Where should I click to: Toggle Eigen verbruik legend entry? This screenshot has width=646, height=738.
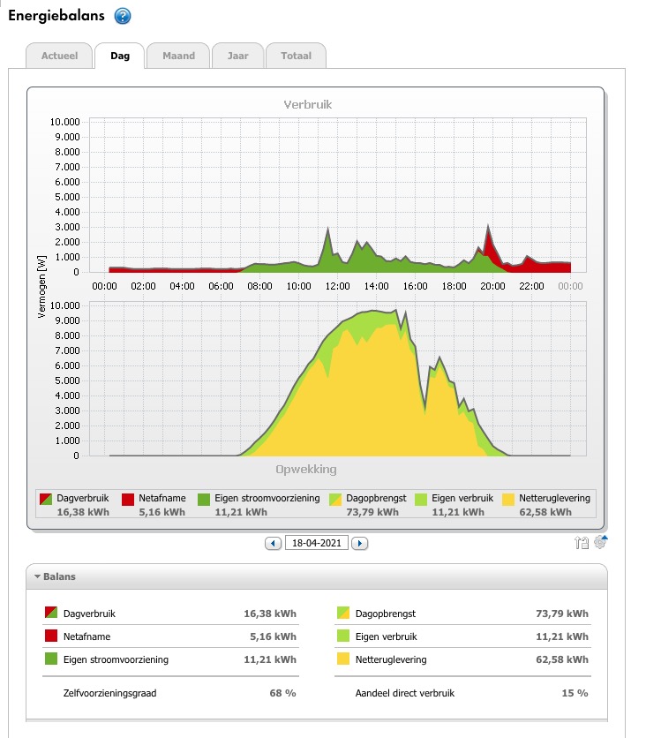(424, 499)
